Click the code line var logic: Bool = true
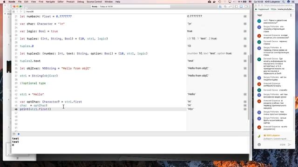Screen dimensions: 298x167 (39, 31)
